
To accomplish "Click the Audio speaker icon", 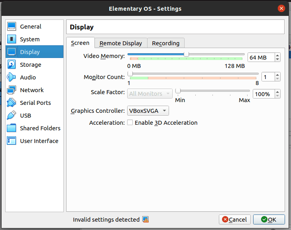I will (x=12, y=77).
